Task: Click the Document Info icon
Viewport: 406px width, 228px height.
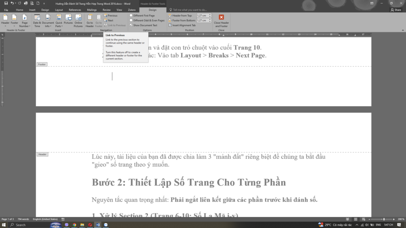Action: point(48,20)
